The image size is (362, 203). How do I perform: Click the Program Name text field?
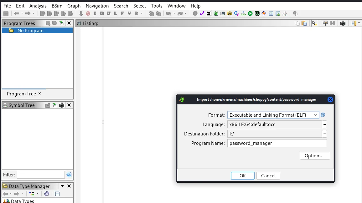(277, 143)
